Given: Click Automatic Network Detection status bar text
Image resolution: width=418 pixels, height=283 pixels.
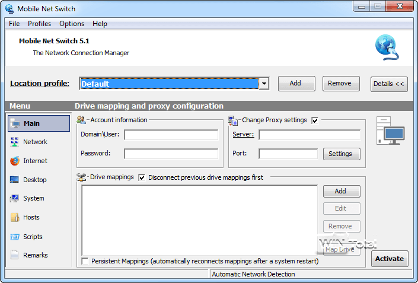Looking at the screenshot, I should point(253,274).
